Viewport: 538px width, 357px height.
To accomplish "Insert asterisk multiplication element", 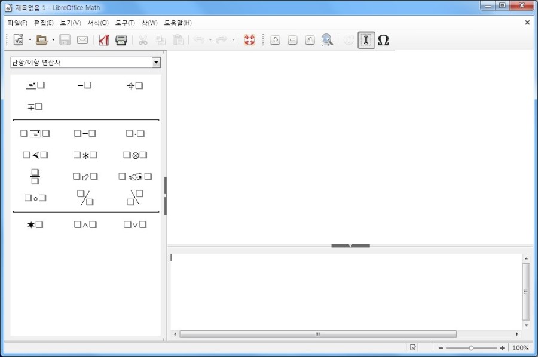I will [x=85, y=155].
